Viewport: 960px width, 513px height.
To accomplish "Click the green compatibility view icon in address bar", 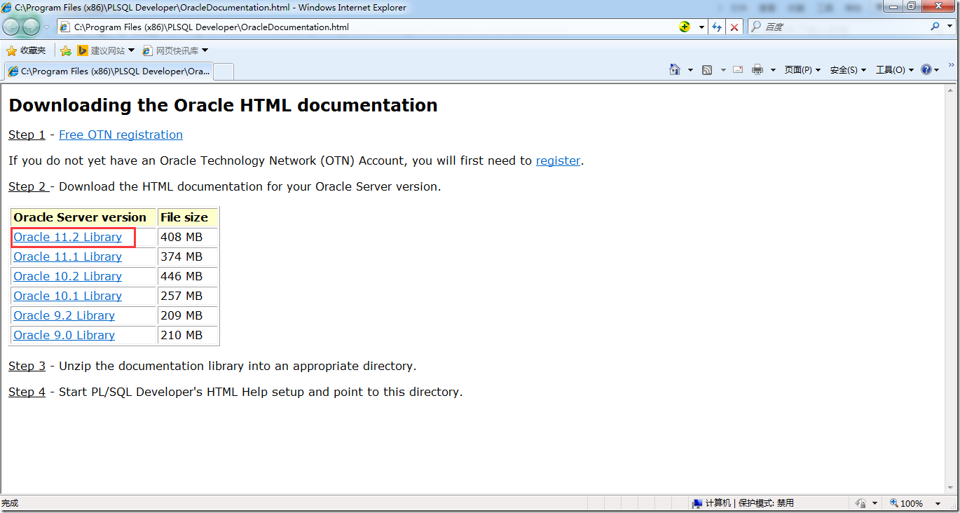I will click(x=685, y=27).
